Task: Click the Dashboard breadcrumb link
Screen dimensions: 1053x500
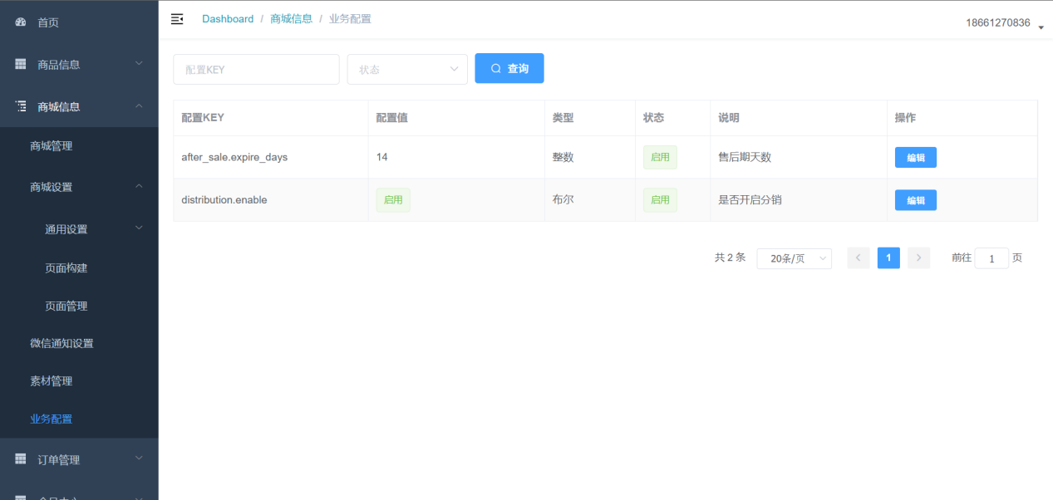Action: pos(228,19)
